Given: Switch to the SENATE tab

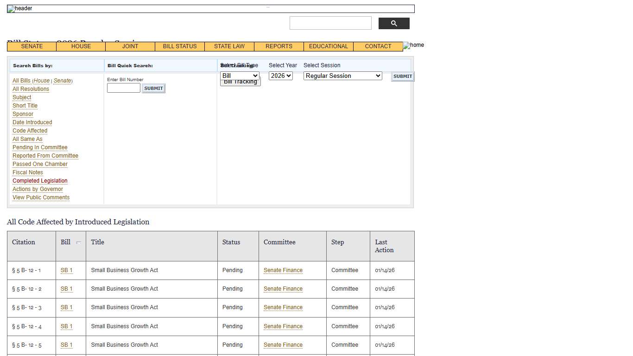Looking at the screenshot, I should click(x=31, y=46).
